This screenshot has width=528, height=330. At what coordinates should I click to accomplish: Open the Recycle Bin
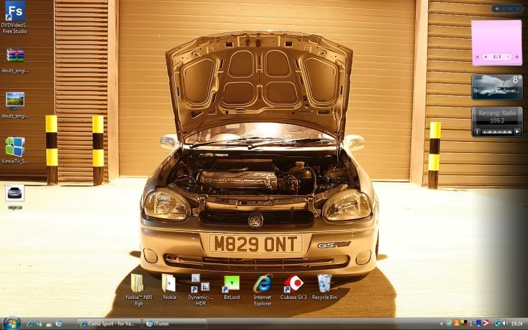pyautogui.click(x=324, y=283)
